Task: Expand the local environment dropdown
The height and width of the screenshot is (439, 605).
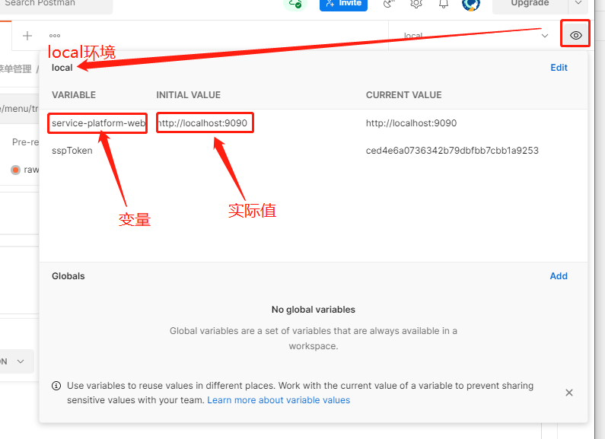Action: 545,36
